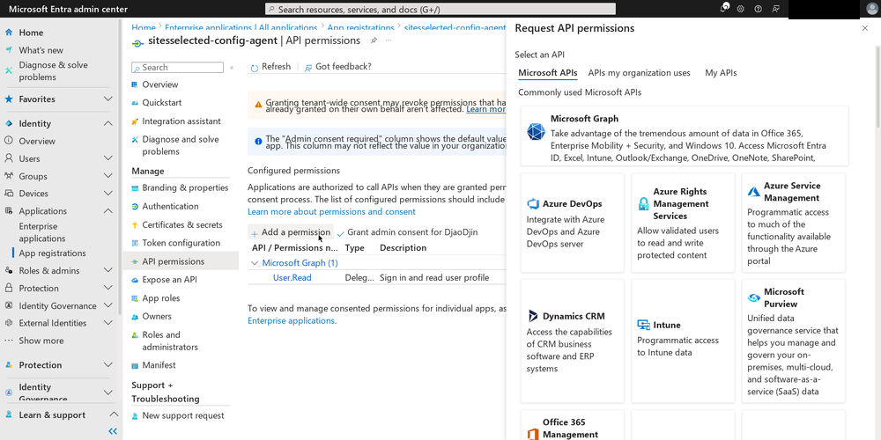Open notifications bell icon in top bar
The width and height of the screenshot is (881, 440).
(724, 9)
